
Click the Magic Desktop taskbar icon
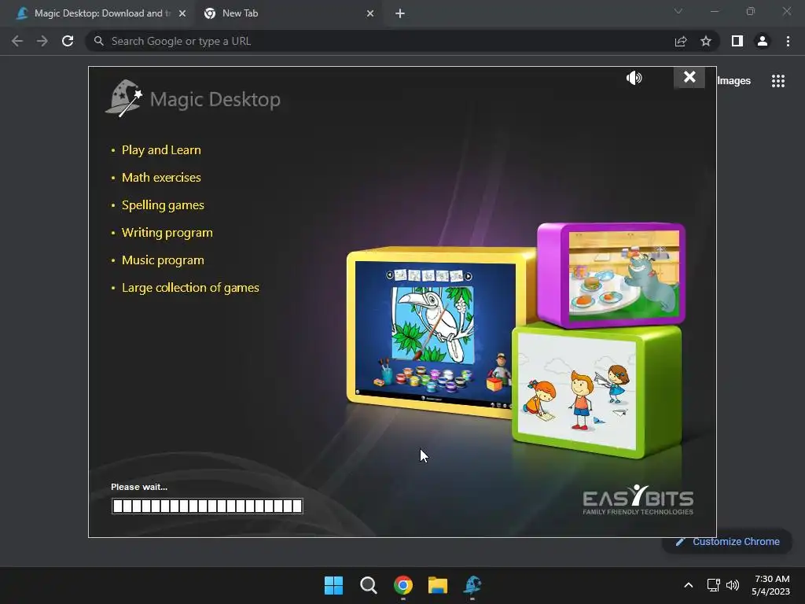click(472, 585)
